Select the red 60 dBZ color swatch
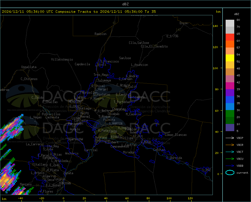Screen dimensions: 251x202 coord(230,37)
